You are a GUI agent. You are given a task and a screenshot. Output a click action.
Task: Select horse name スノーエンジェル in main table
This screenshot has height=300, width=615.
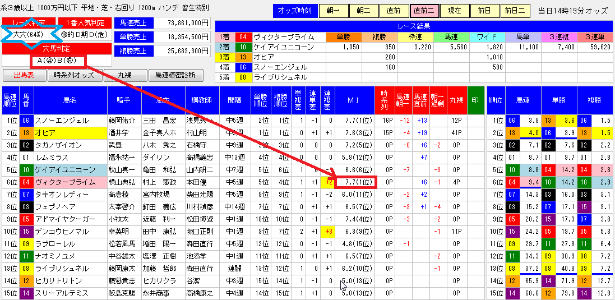[x=70, y=121]
